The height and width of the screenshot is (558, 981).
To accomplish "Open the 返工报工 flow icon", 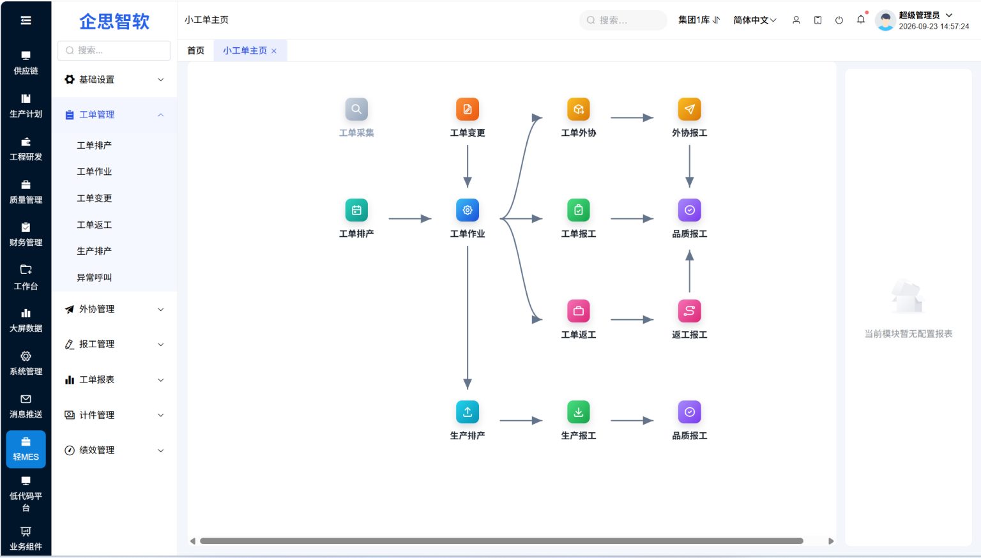I will tap(690, 311).
